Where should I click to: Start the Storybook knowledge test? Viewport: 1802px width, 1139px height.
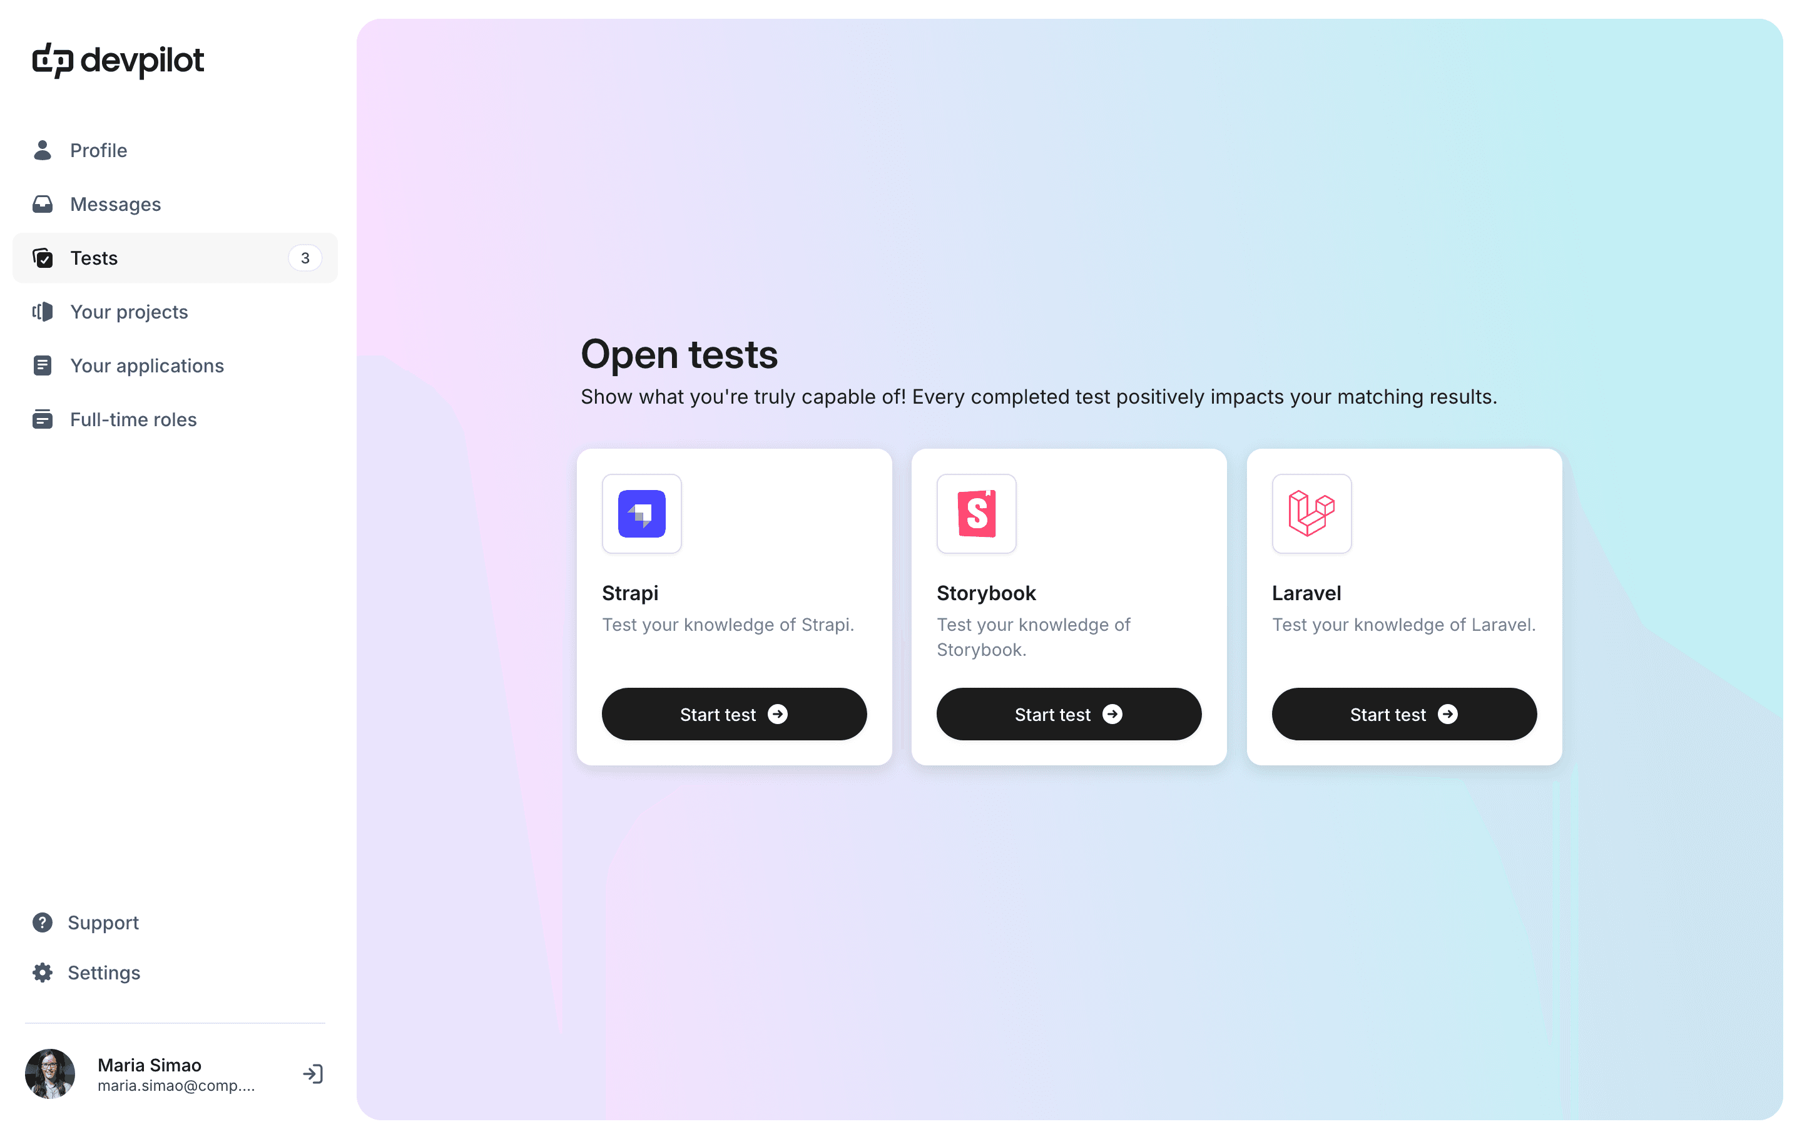click(x=1069, y=713)
